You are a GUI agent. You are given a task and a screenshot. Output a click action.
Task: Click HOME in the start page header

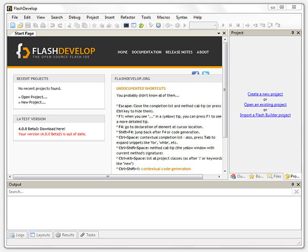(x=123, y=52)
